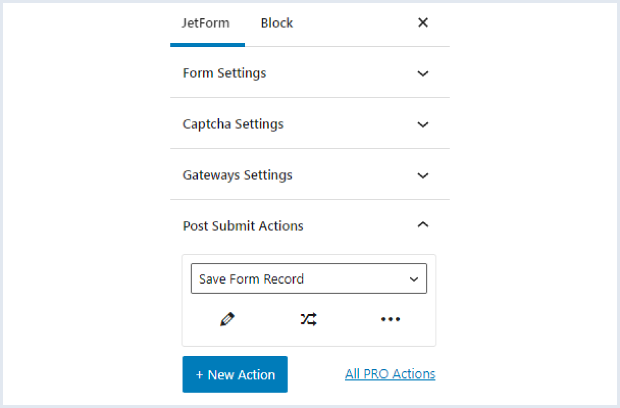The width and height of the screenshot is (620, 408).
Task: Open the All PRO Actions link
Action: (390, 373)
